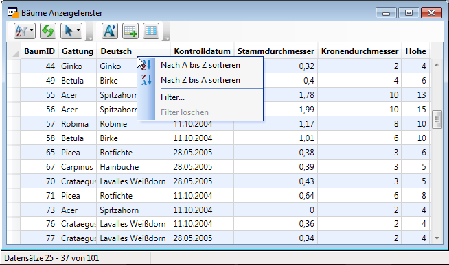The height and width of the screenshot is (265, 449).
Task: Click BaumID cell 77
Action: tap(39, 238)
